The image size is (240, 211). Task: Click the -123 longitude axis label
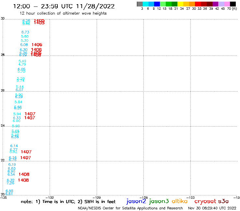click(x=191, y=197)
